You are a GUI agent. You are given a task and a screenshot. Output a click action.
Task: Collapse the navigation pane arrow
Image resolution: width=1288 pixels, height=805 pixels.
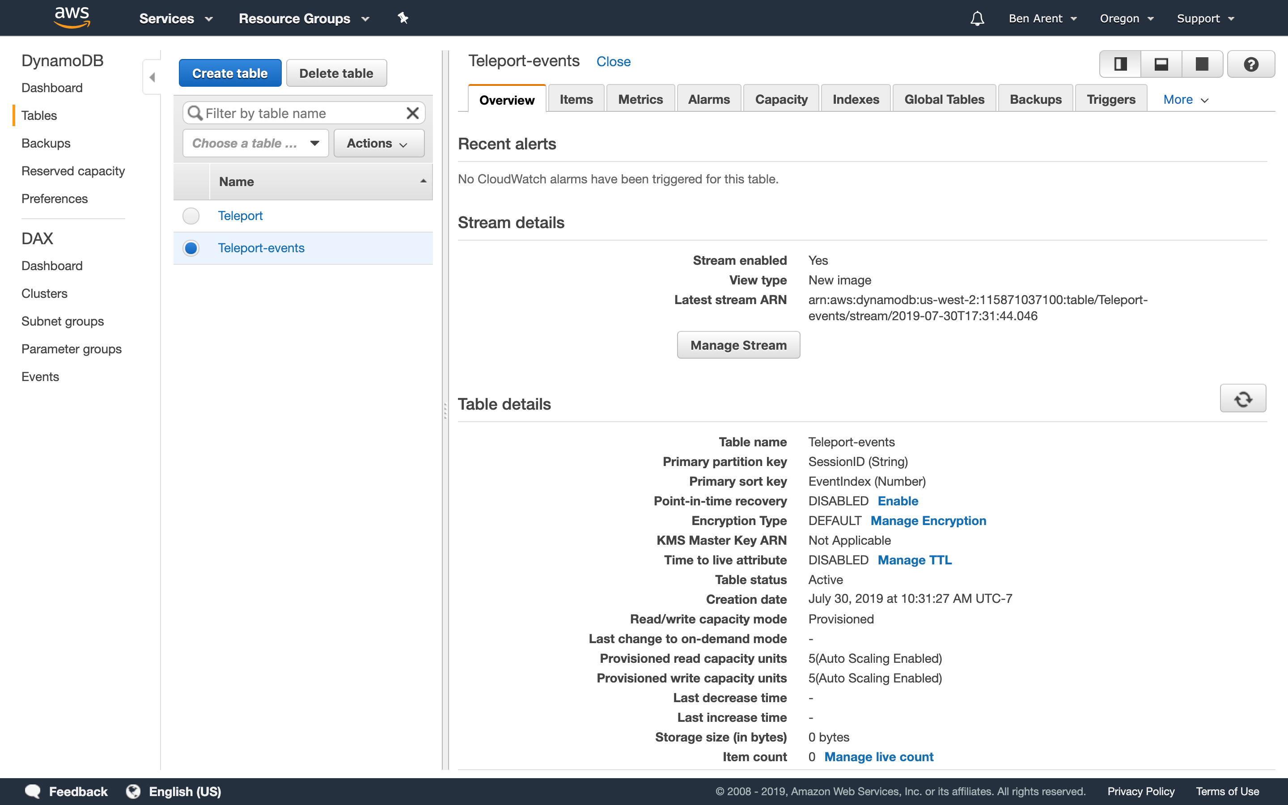click(x=152, y=77)
